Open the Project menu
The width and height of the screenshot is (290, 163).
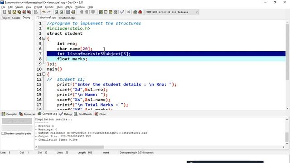tap(38, 7)
